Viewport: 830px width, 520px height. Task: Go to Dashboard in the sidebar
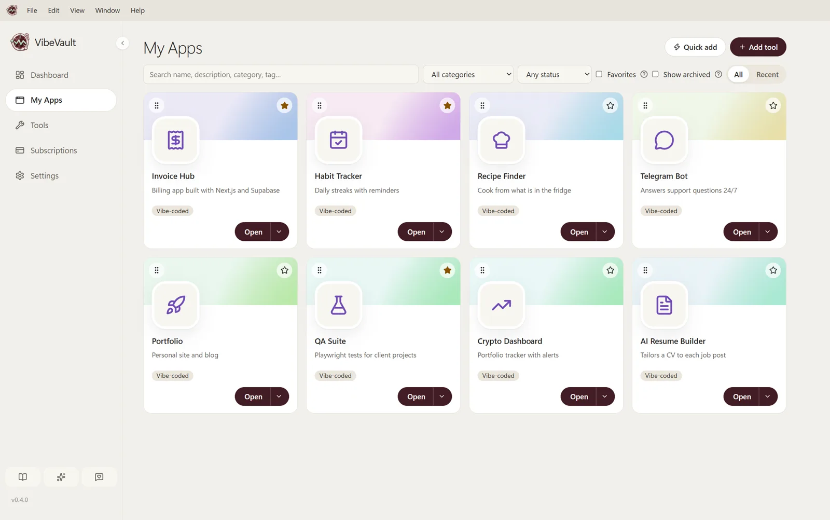(x=61, y=75)
